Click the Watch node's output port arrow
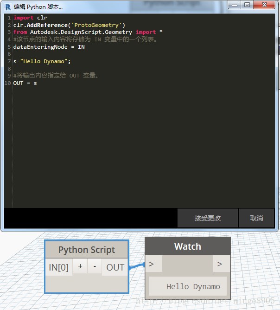The width and height of the screenshot is (280, 310). 219,264
